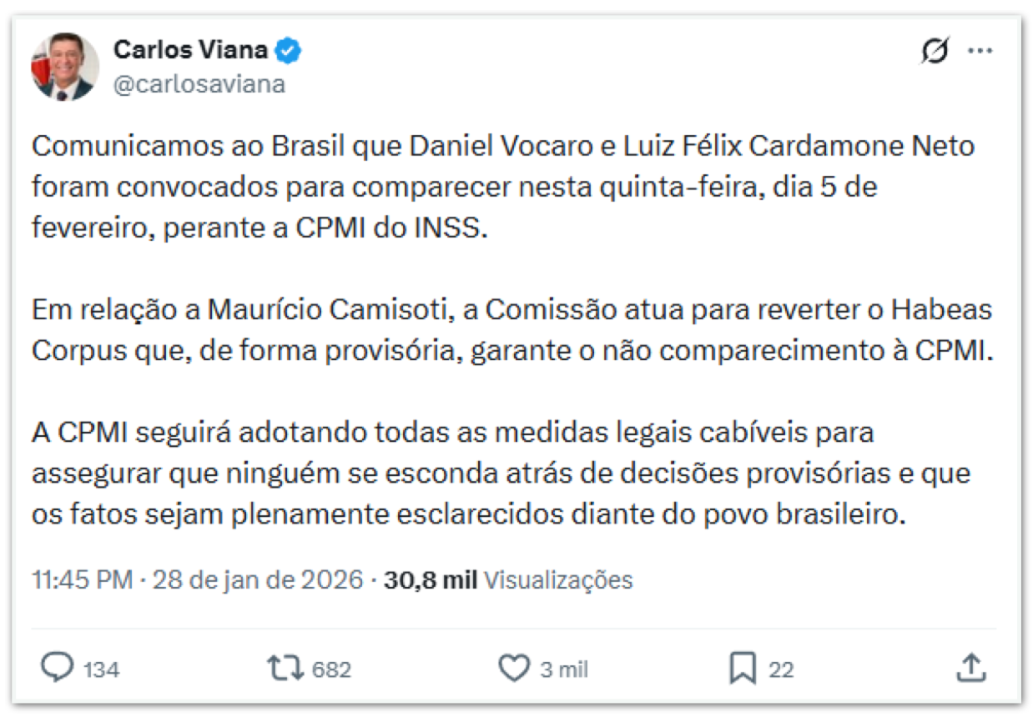
Task: Click Carlos Viana's profile picture
Action: coord(65,67)
